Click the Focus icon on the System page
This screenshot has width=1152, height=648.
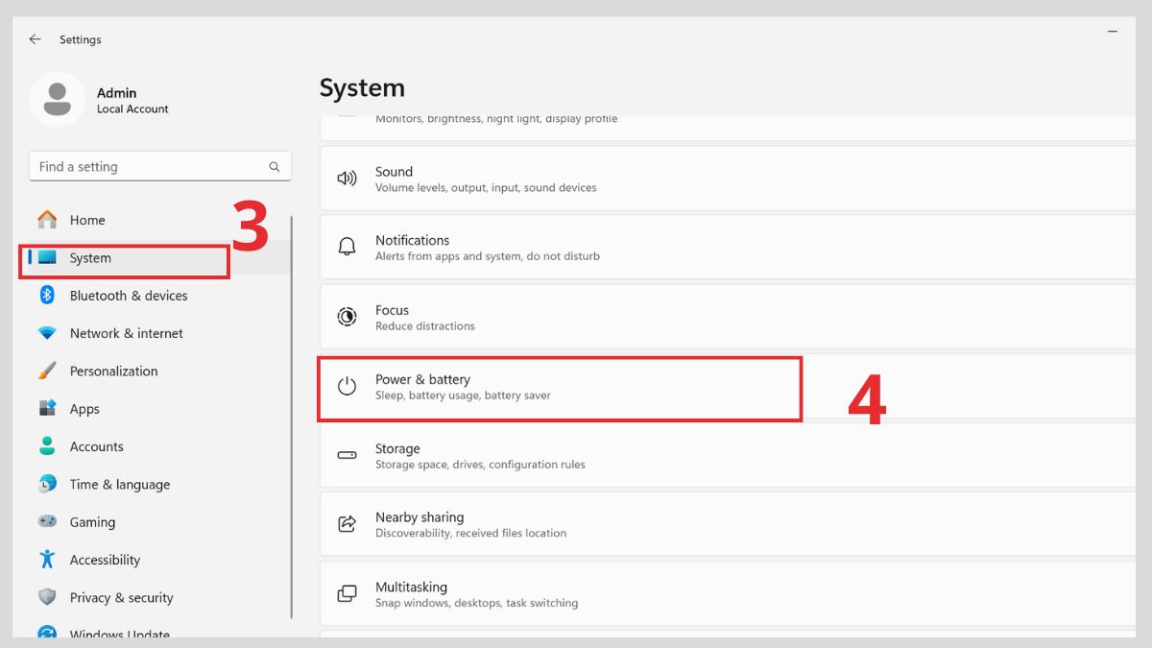[347, 316]
